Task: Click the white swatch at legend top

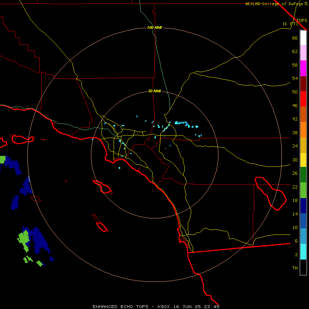Action: tap(303, 38)
